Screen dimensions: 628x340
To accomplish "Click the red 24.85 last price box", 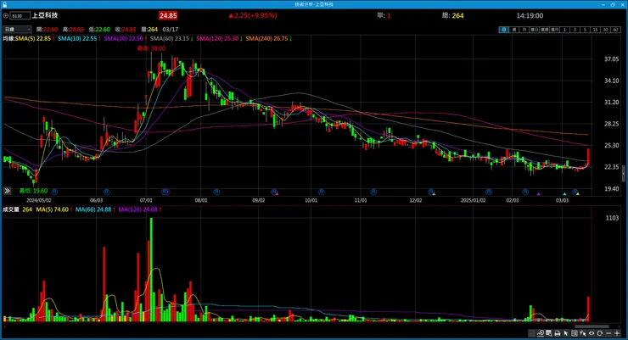I will click(x=168, y=15).
